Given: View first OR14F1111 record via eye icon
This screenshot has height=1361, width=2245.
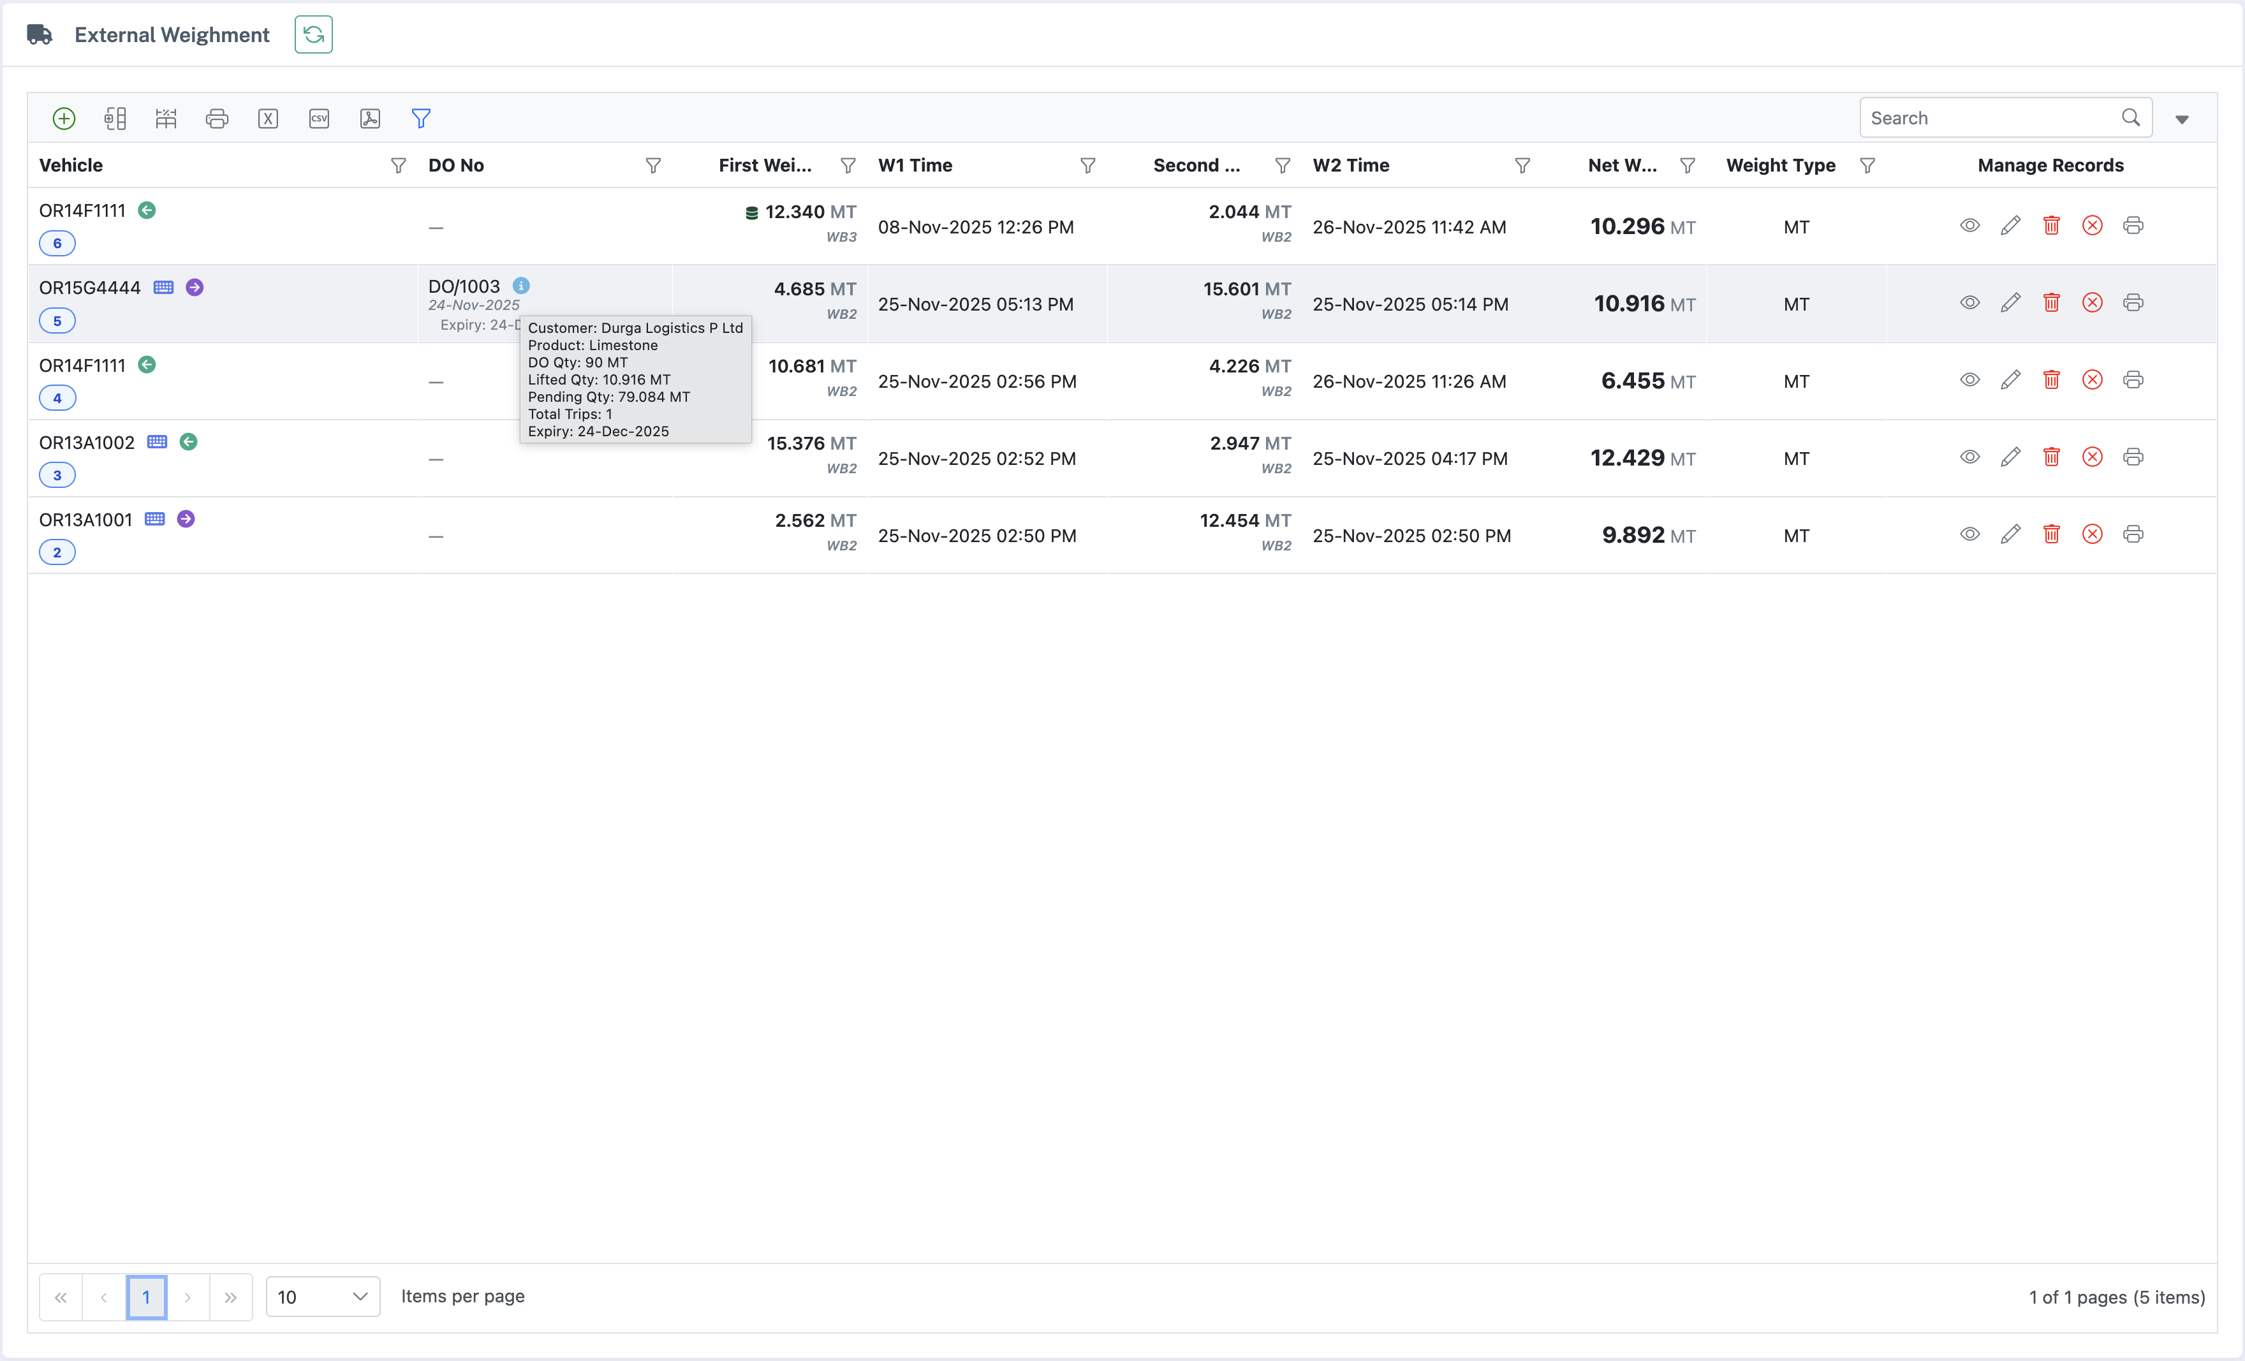Looking at the screenshot, I should click(1969, 226).
